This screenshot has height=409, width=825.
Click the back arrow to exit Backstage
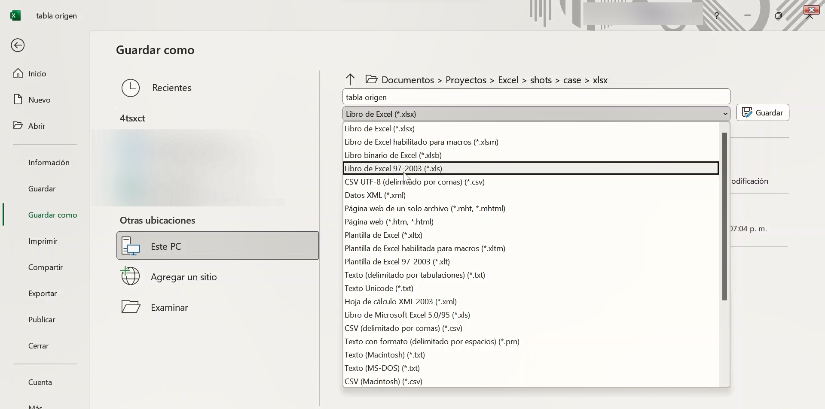18,45
